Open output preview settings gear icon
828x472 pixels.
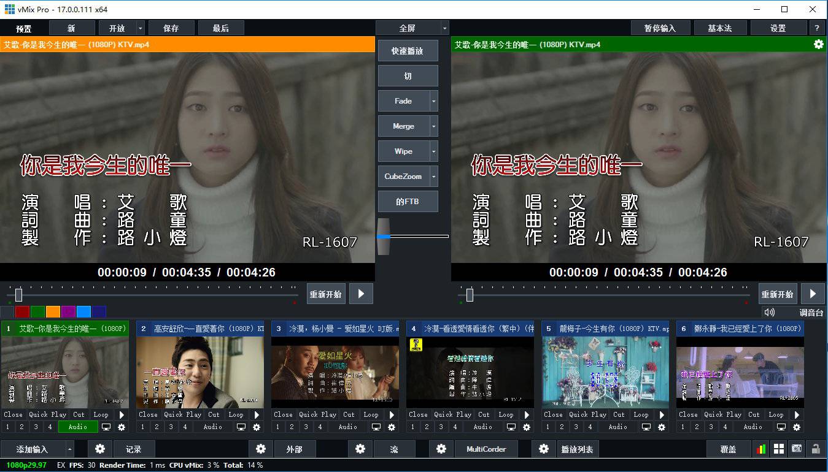[x=818, y=44]
